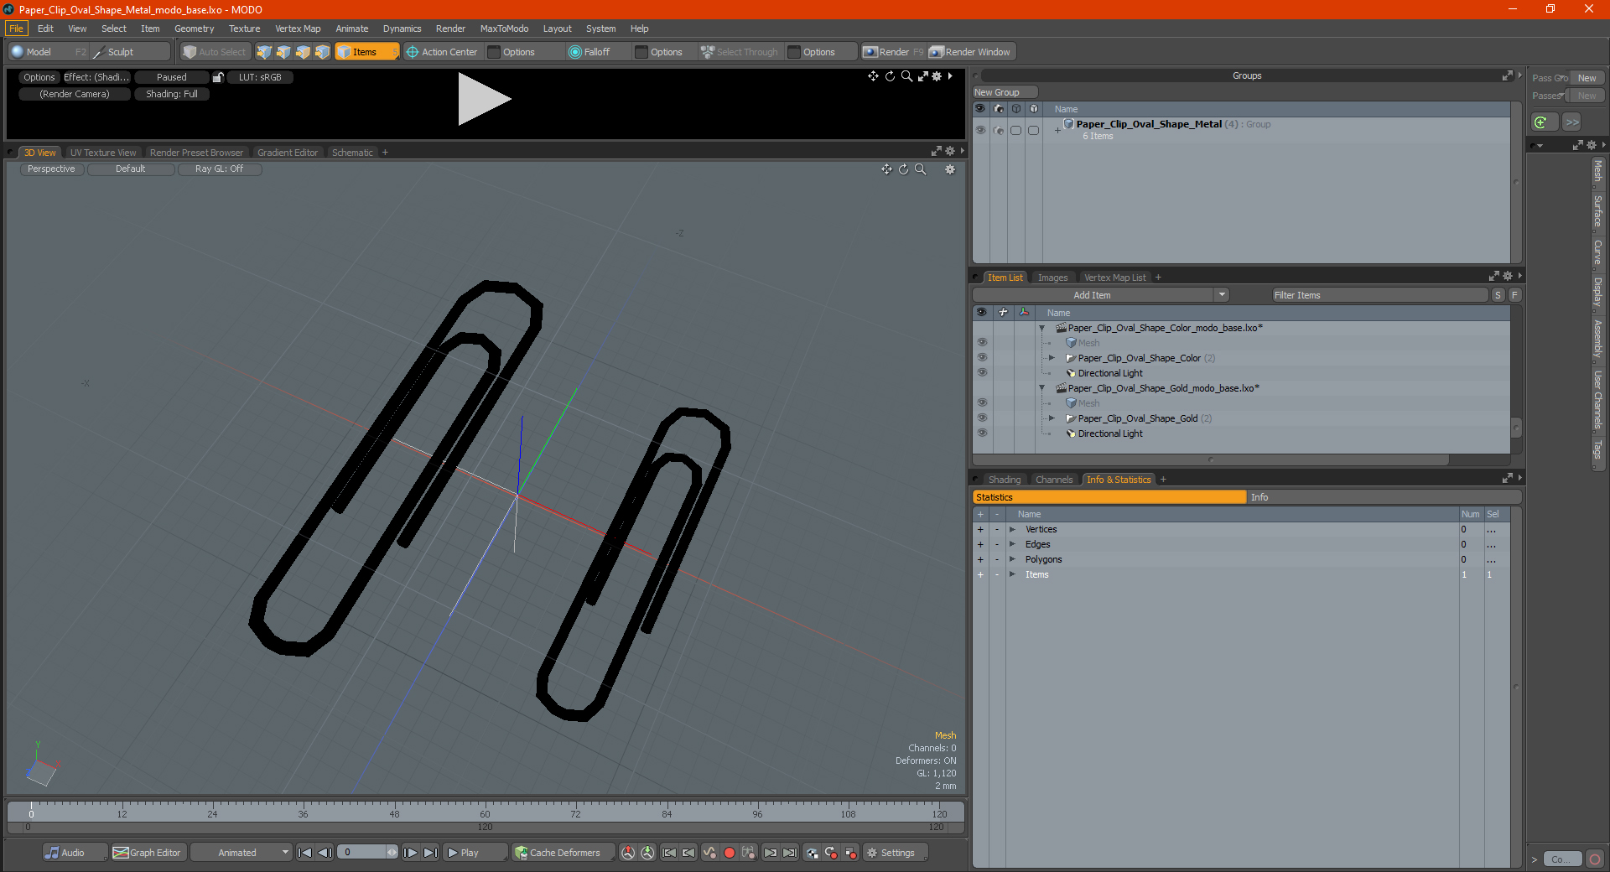The width and height of the screenshot is (1610, 872).
Task: Switch to Channels tab
Action: coord(1054,480)
